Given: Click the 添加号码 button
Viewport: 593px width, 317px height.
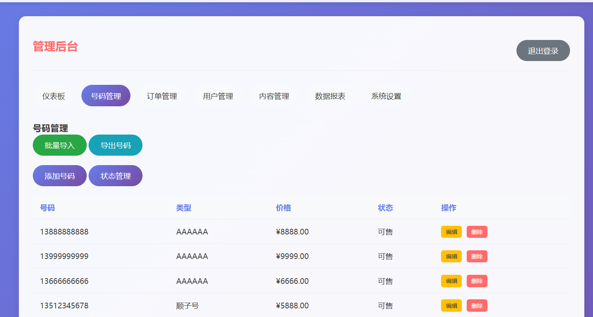Looking at the screenshot, I should [60, 176].
